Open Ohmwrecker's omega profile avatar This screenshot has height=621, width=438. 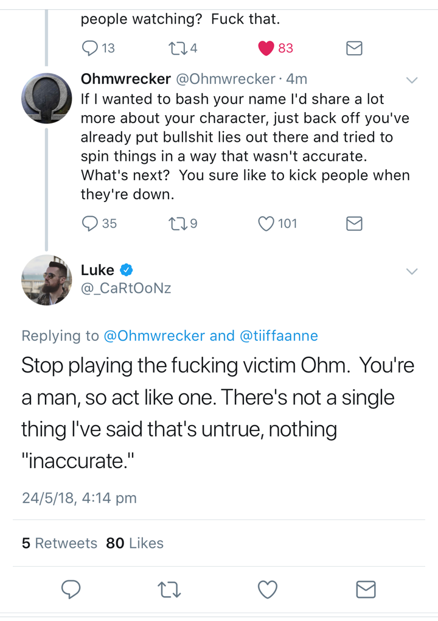[x=47, y=98]
